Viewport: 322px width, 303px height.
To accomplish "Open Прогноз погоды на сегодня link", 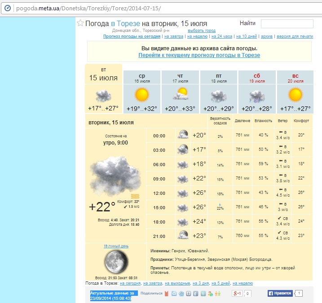I will [132, 36].
